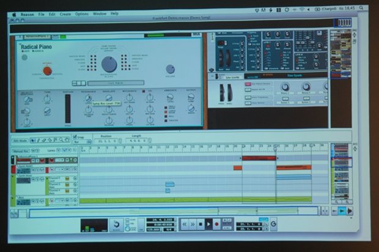This screenshot has width=379, height=252.
Task: Click the Fast Forward transport button
Action: [193, 224]
